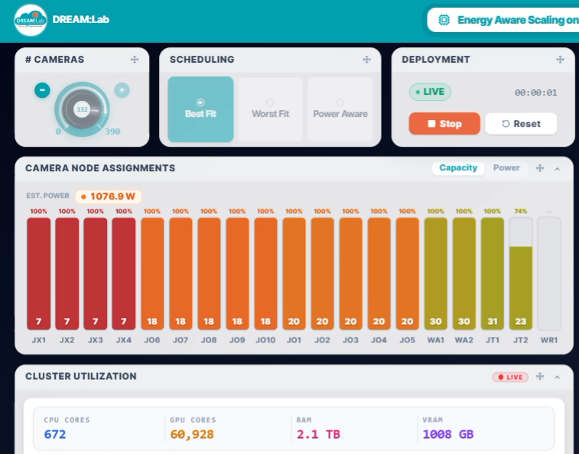Click the JO4 node bar
The height and width of the screenshot is (454, 579).
tap(379, 274)
